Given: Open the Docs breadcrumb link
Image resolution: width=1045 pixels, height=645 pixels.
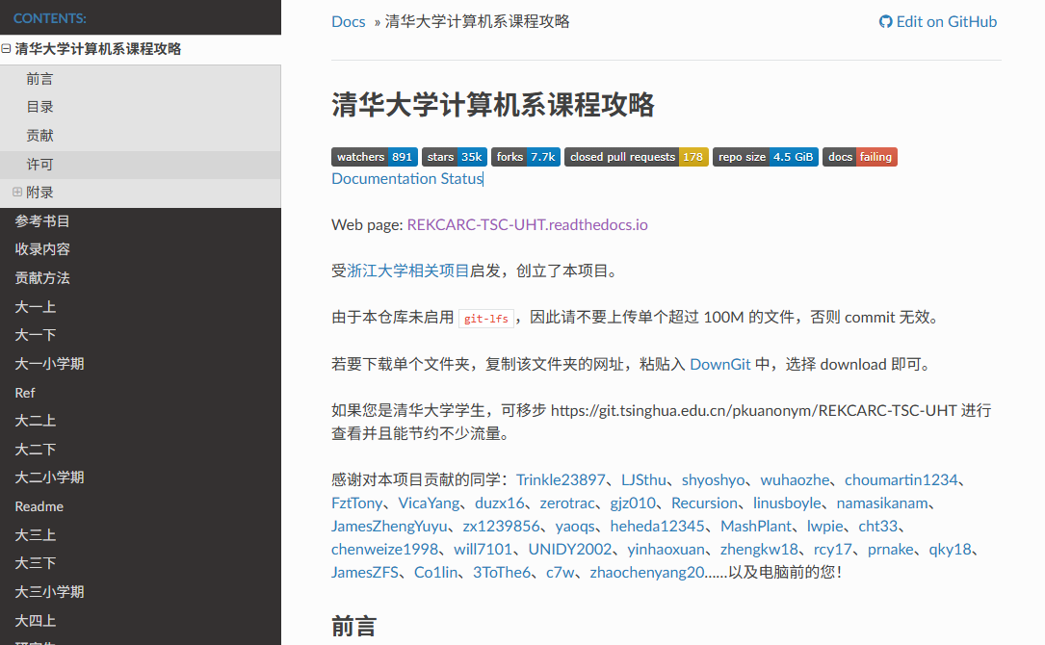Looking at the screenshot, I should tap(349, 22).
